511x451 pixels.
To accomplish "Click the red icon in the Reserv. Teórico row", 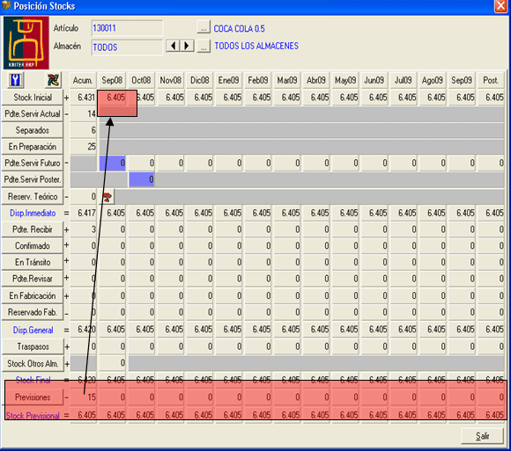I will [x=107, y=197].
